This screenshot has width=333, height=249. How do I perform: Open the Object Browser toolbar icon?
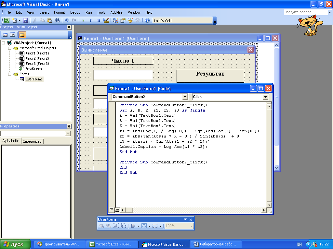click(130, 20)
